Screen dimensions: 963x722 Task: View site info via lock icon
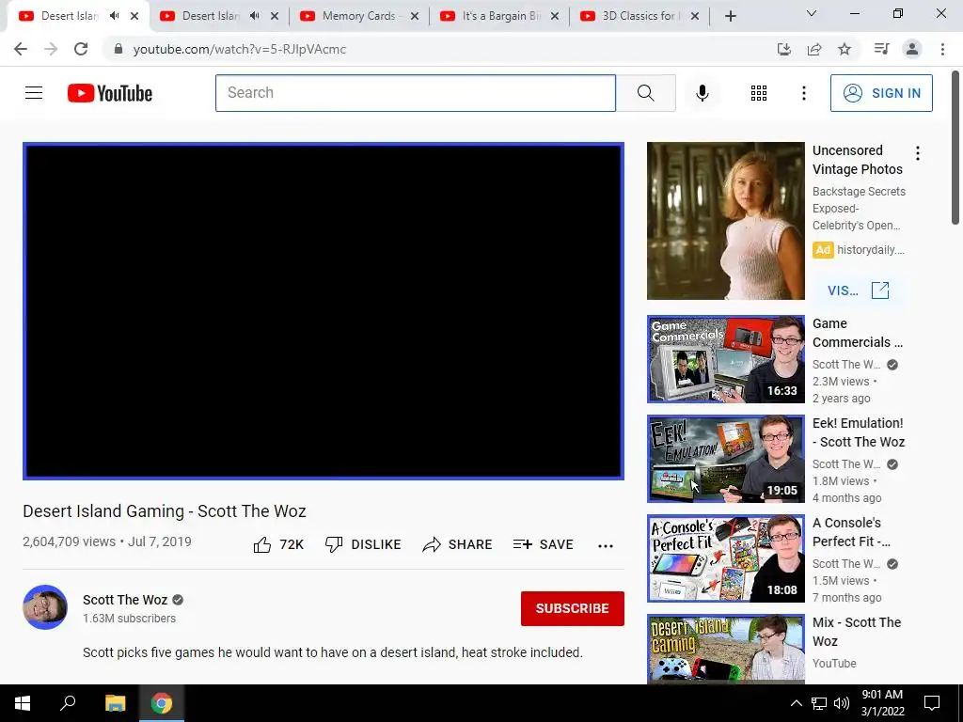(x=118, y=49)
